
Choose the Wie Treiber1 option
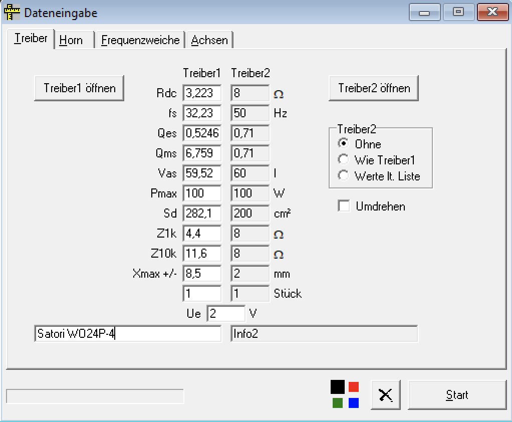point(344,160)
